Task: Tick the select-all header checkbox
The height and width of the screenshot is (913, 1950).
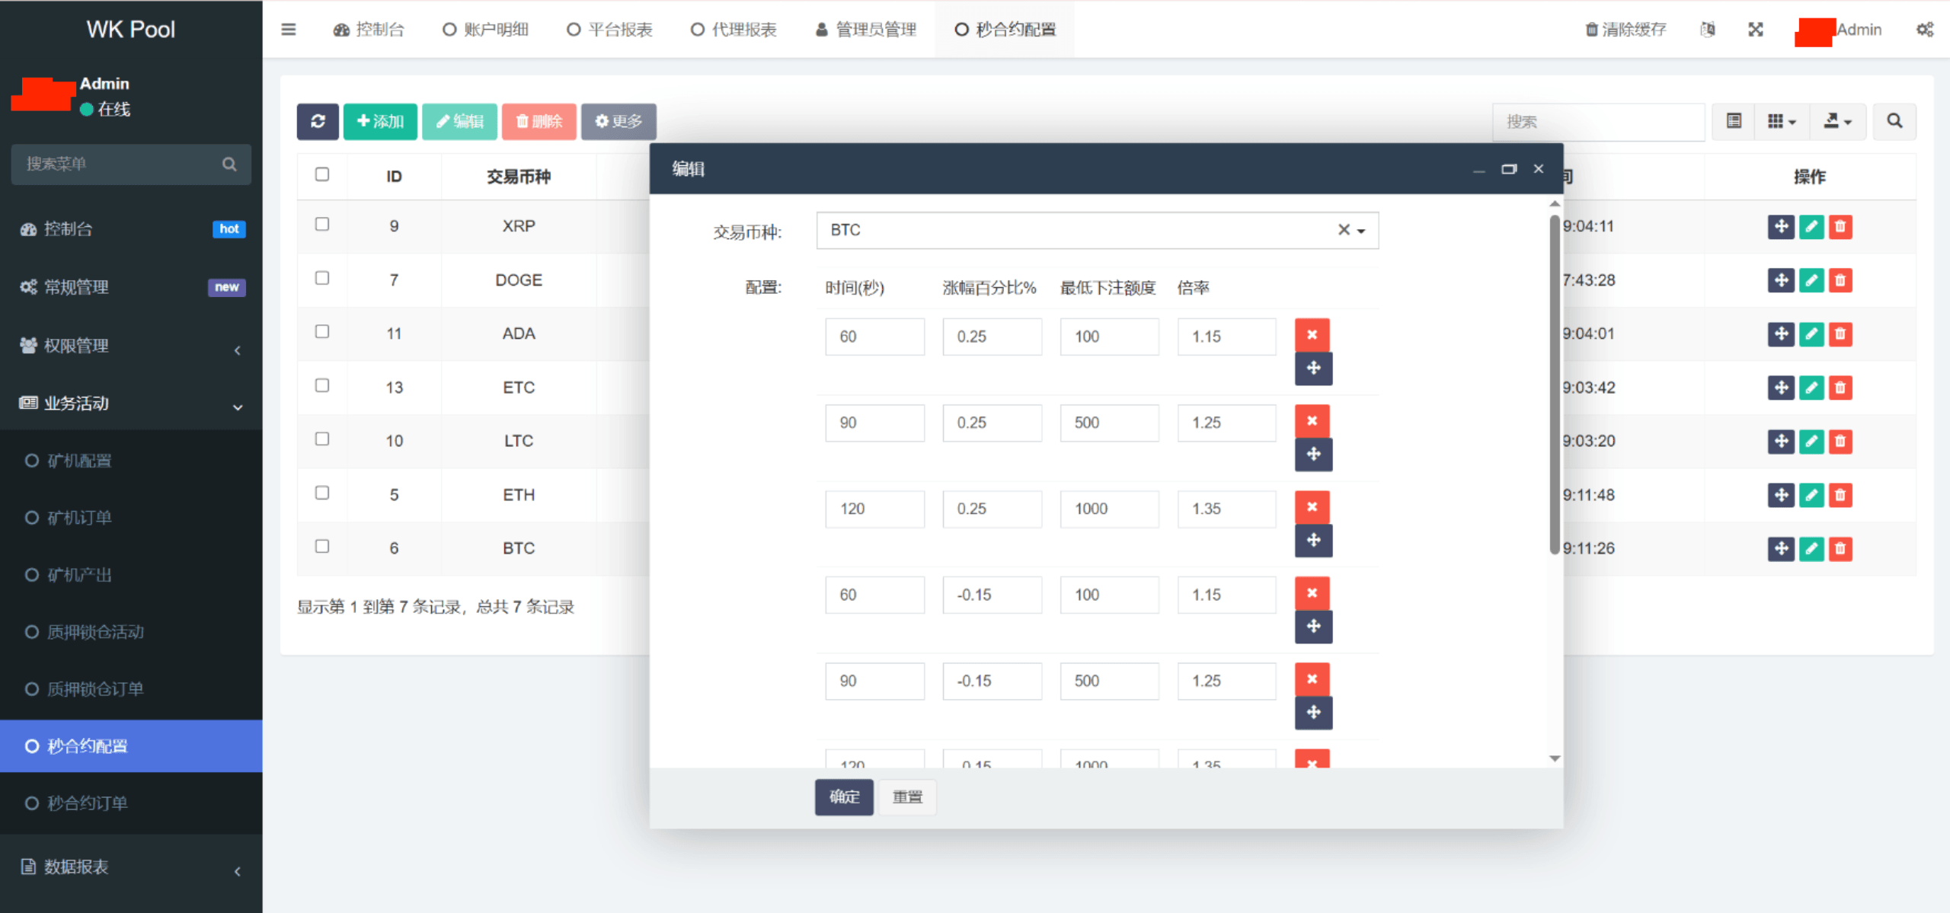Action: pyautogui.click(x=322, y=174)
